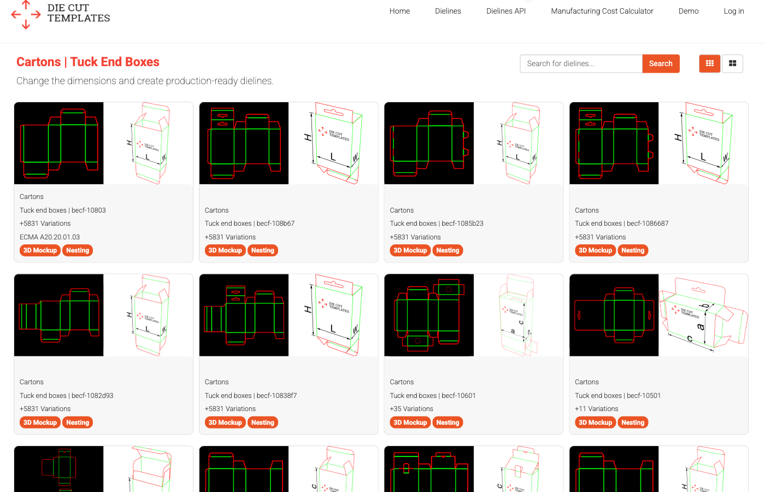Open becf-10501 3D box preview image
The width and height of the screenshot is (765, 492).
click(x=704, y=315)
